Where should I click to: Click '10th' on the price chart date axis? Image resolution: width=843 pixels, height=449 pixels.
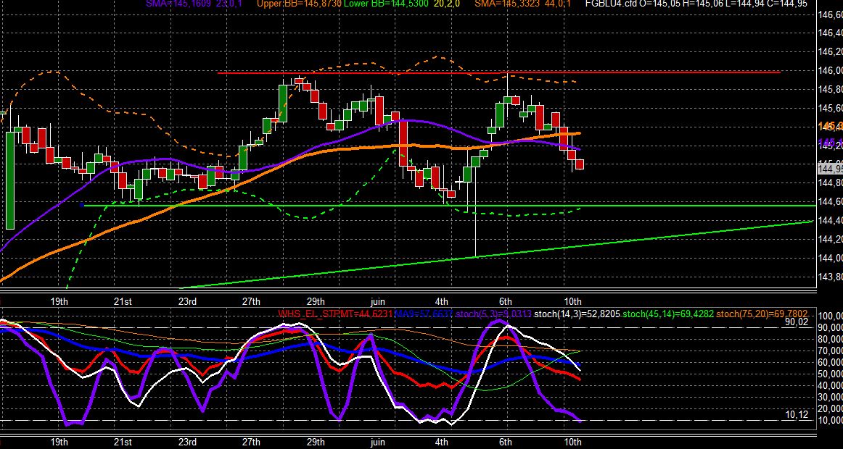(572, 301)
